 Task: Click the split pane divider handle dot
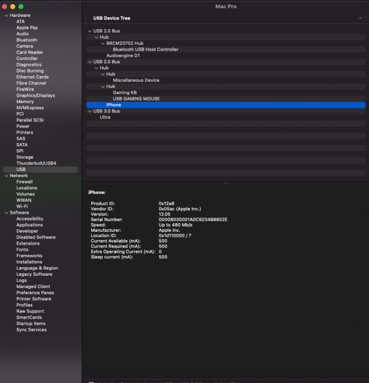tap(226, 183)
